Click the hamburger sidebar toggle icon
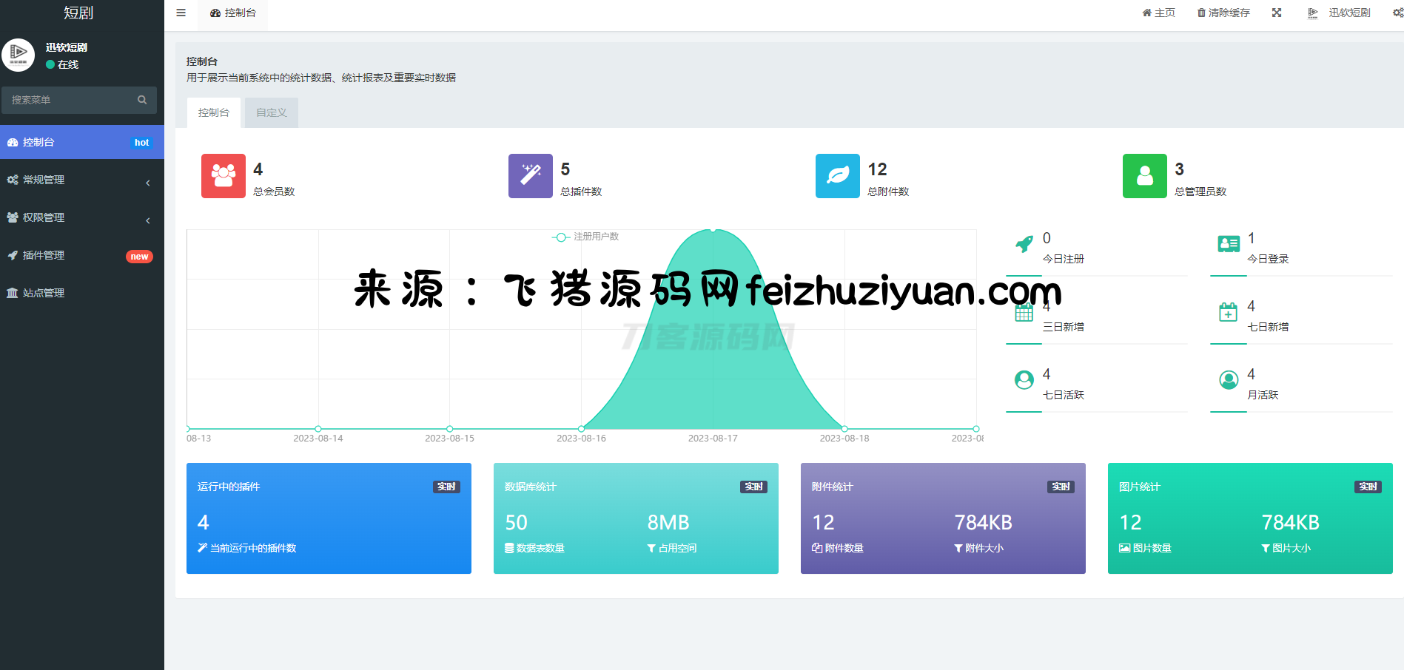 (x=181, y=13)
